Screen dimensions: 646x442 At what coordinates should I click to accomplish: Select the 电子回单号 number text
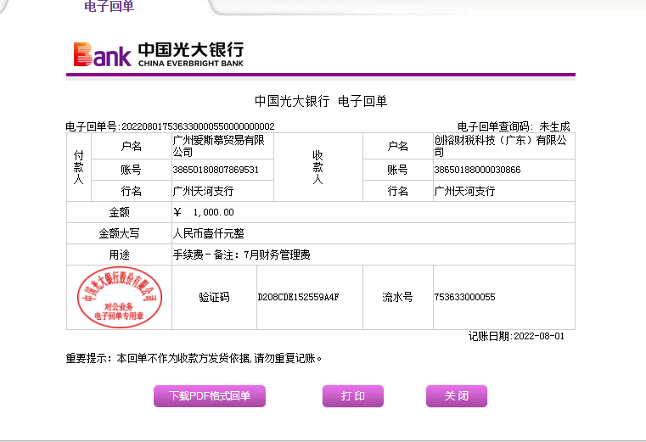click(x=198, y=126)
